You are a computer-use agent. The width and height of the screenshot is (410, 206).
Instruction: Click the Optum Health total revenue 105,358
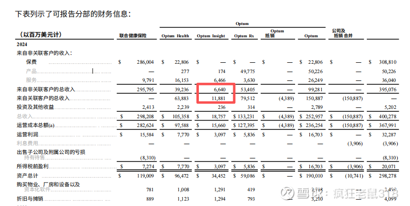click(181, 116)
